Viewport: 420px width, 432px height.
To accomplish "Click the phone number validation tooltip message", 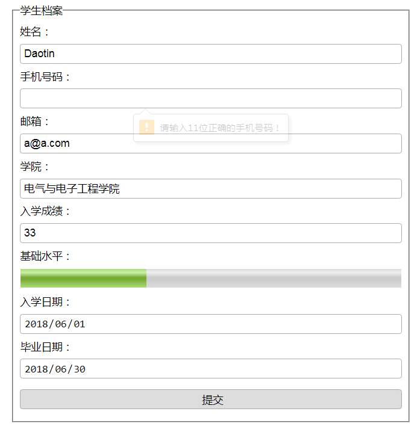I will (220, 128).
